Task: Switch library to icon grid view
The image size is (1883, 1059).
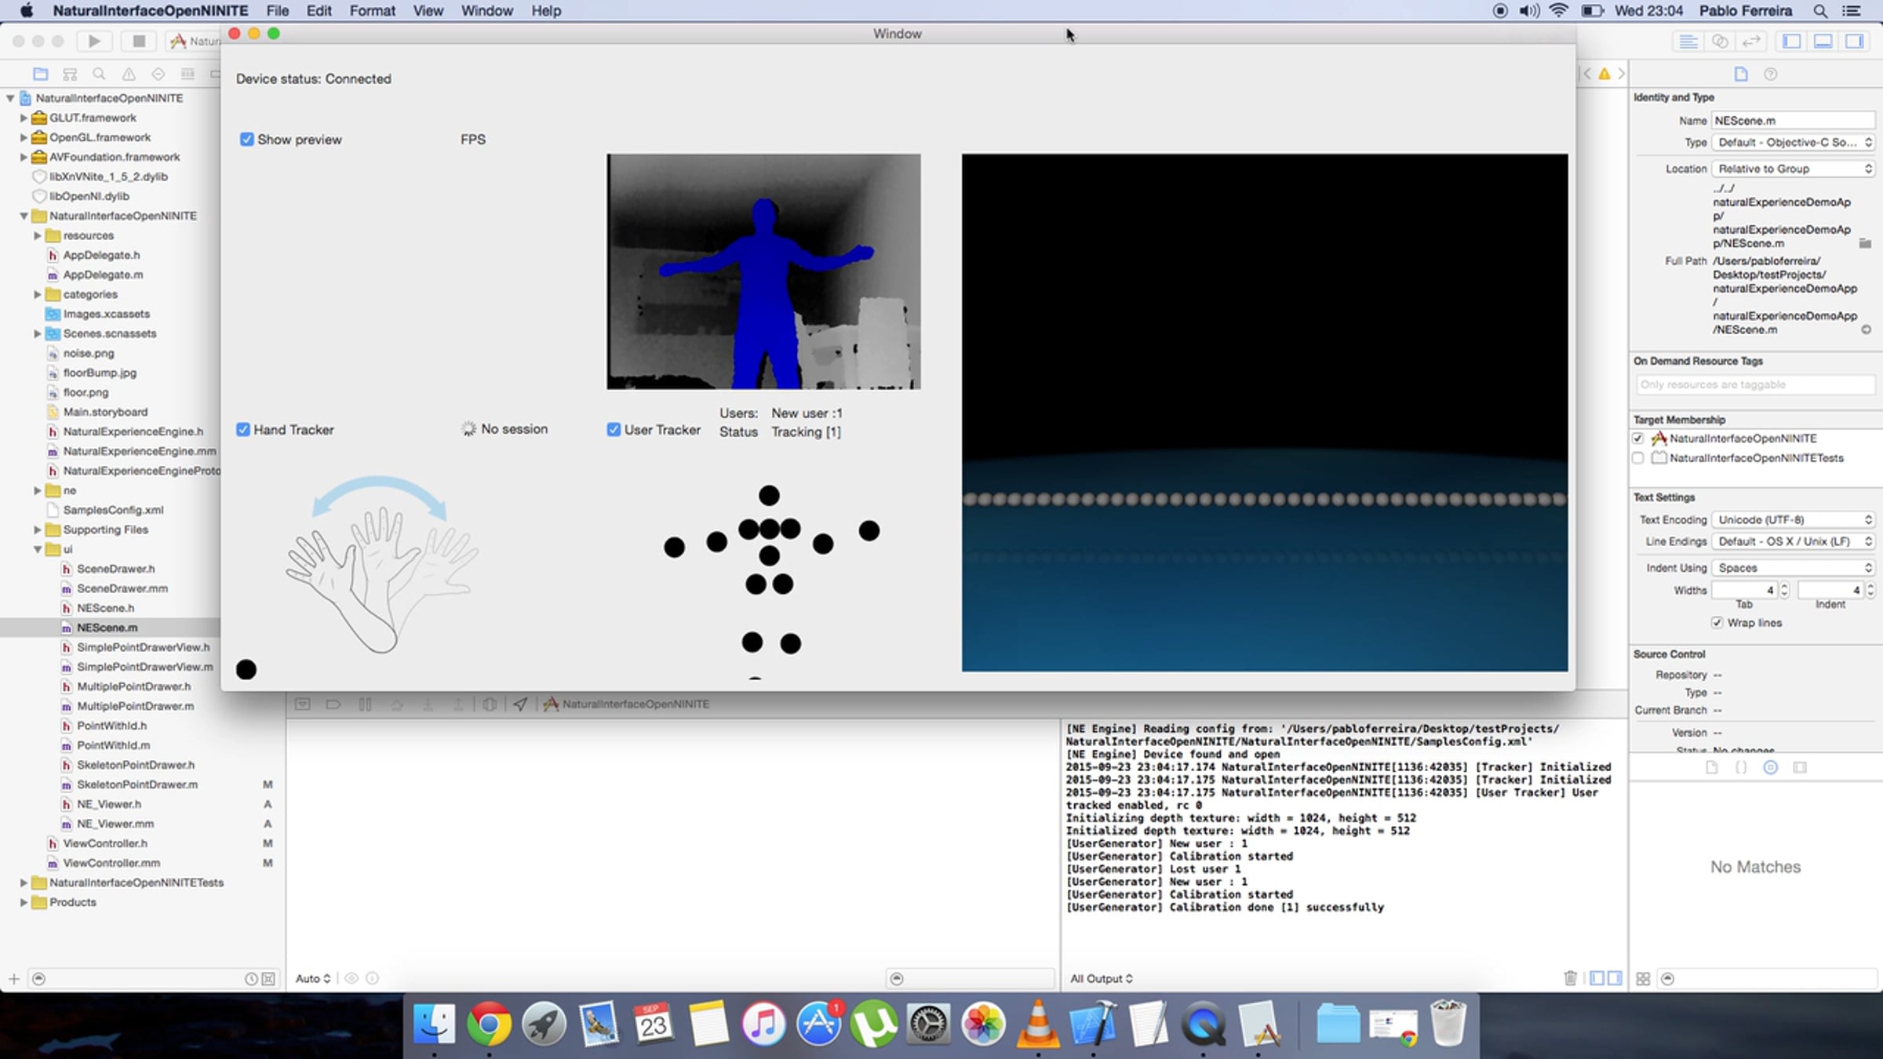Action: [1643, 978]
